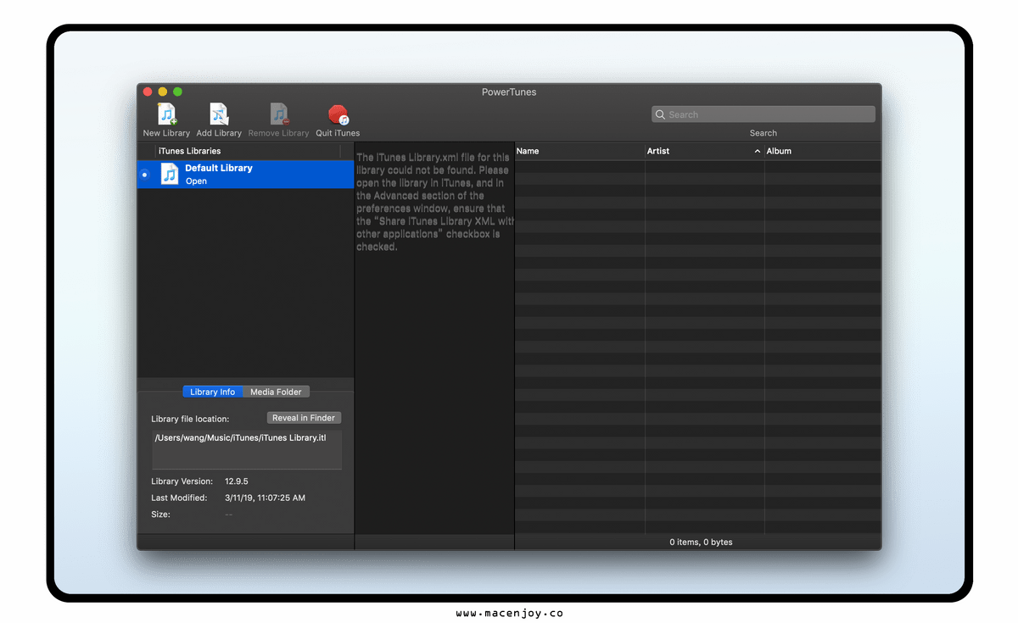Click the magnifier icon in the search field

click(660, 114)
